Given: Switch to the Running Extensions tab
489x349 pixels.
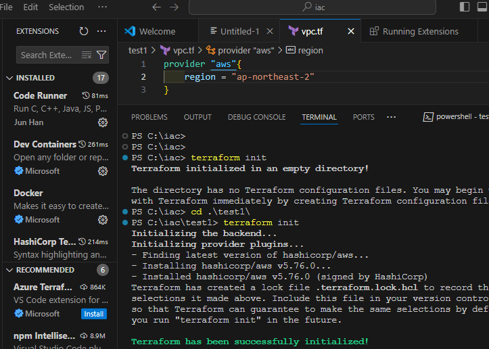Looking at the screenshot, I should [421, 32].
